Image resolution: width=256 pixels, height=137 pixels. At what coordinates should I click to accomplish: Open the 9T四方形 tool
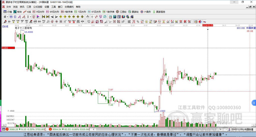tap(94, 12)
